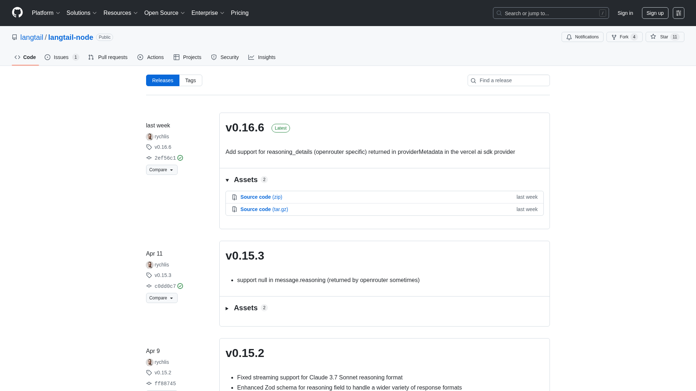Focus the Find a release search field
The height and width of the screenshot is (391, 696).
513,80
